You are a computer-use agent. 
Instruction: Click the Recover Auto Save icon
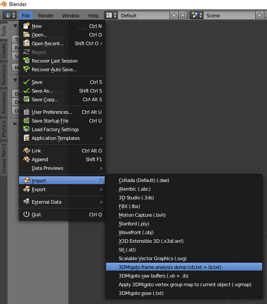[x=27, y=69]
